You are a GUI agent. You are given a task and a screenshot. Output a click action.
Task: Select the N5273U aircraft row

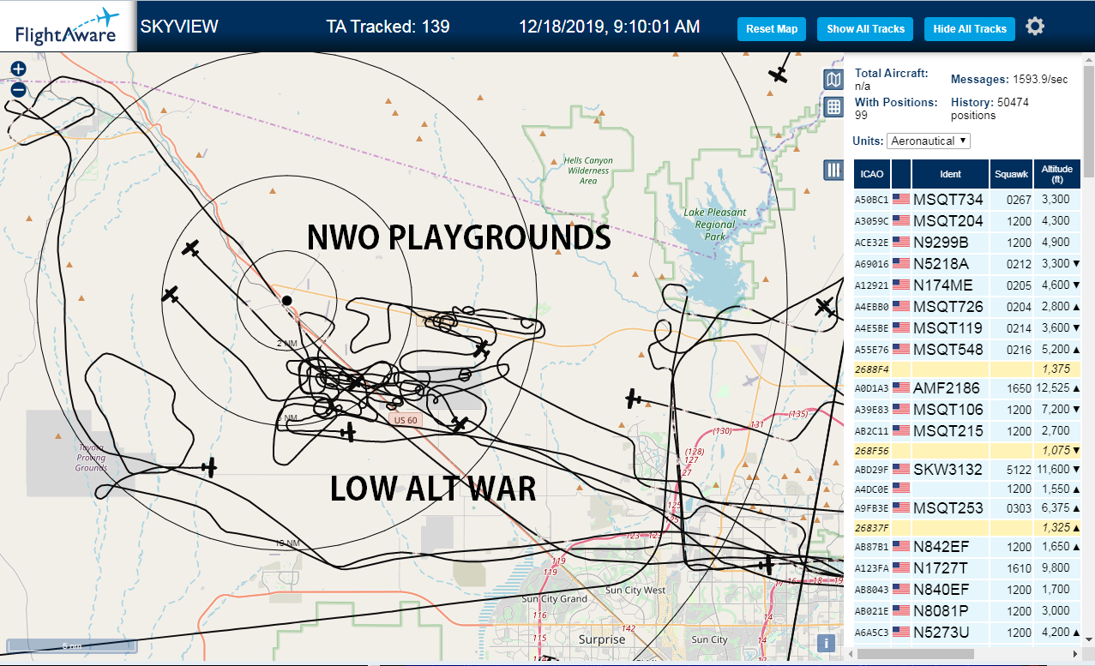[x=966, y=632]
